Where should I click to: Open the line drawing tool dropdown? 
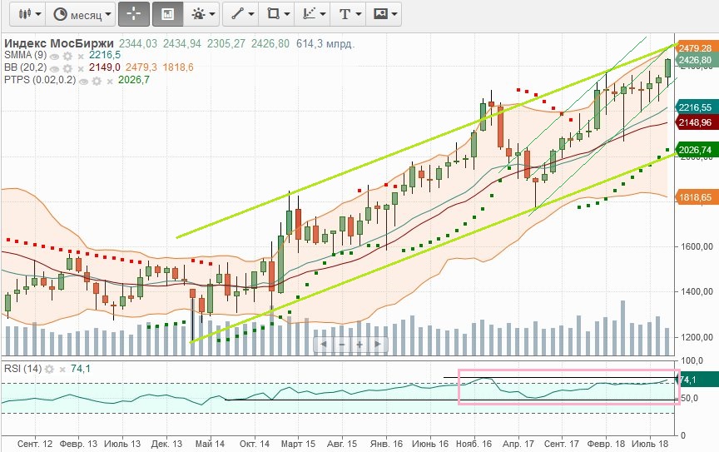tap(241, 14)
